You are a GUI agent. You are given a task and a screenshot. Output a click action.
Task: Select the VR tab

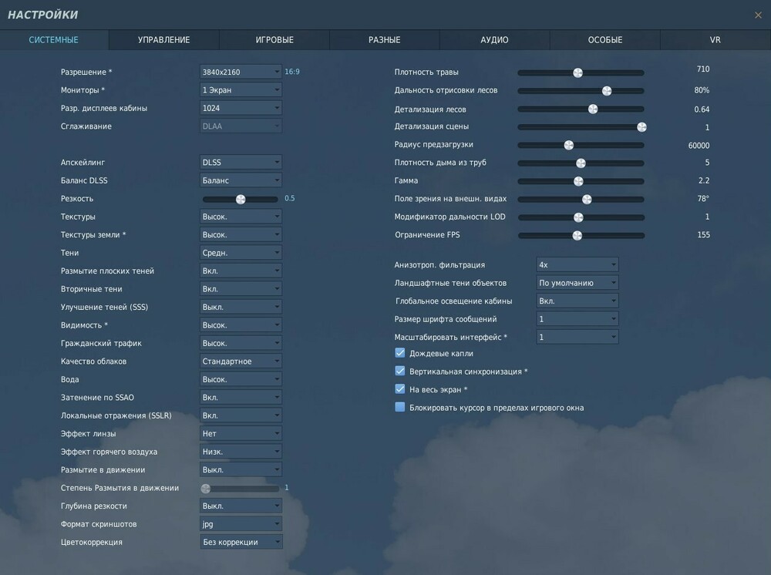click(x=714, y=39)
